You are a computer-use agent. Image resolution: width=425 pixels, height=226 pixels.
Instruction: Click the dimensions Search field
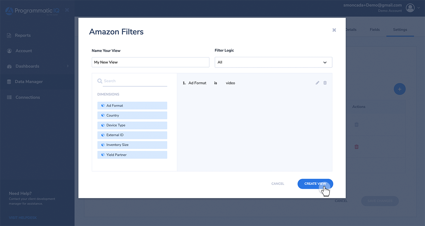tap(135, 81)
